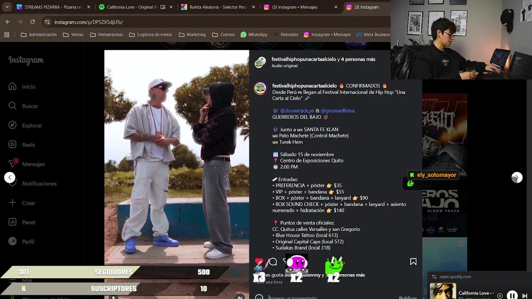The width and height of the screenshot is (532, 299).
Task: Open Marketing bookmarks folder
Action: click(192, 34)
